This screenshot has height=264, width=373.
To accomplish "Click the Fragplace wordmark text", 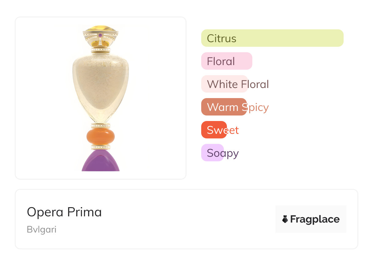I will pyautogui.click(x=315, y=219).
